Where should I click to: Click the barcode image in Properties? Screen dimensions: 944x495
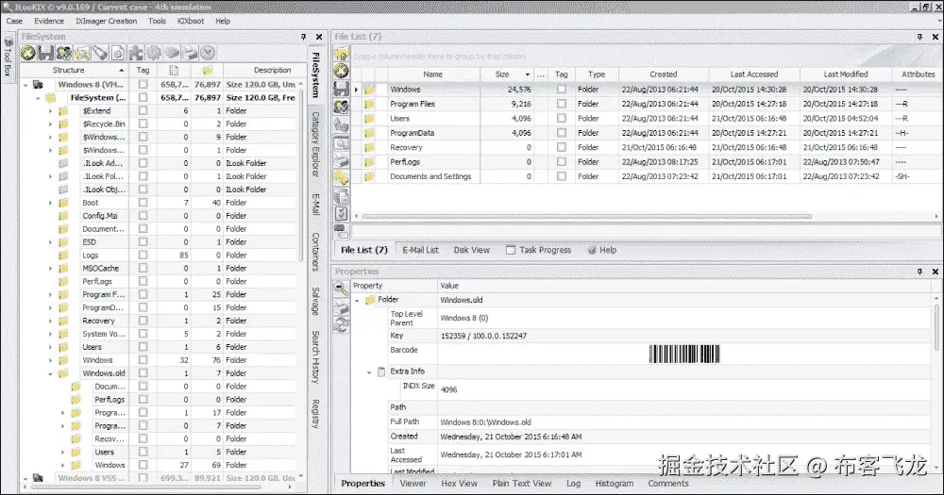[x=683, y=354]
